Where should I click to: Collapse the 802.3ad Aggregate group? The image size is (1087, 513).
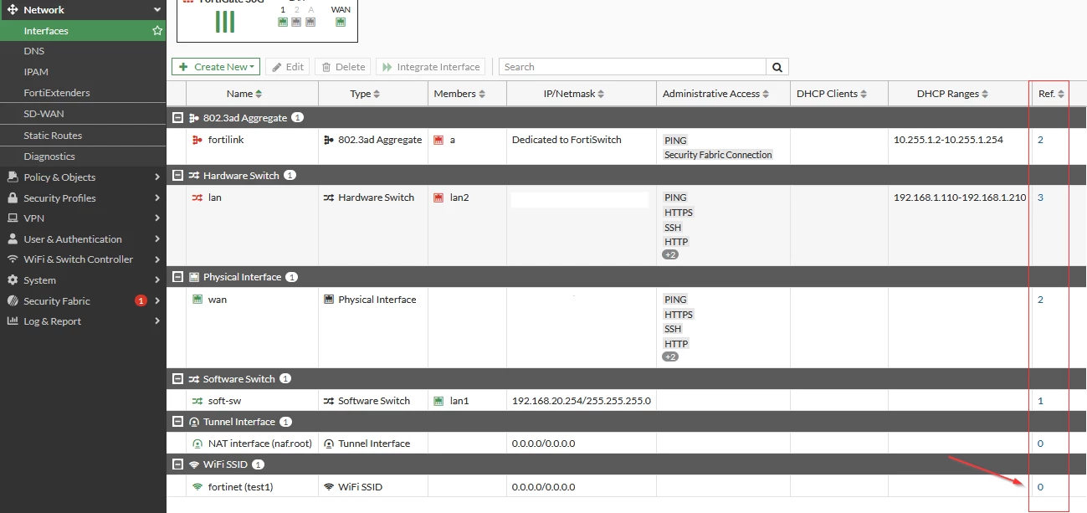point(177,118)
